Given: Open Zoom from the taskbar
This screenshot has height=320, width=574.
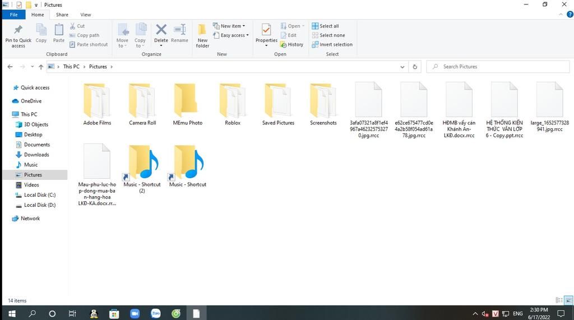Looking at the screenshot, I should [x=135, y=313].
